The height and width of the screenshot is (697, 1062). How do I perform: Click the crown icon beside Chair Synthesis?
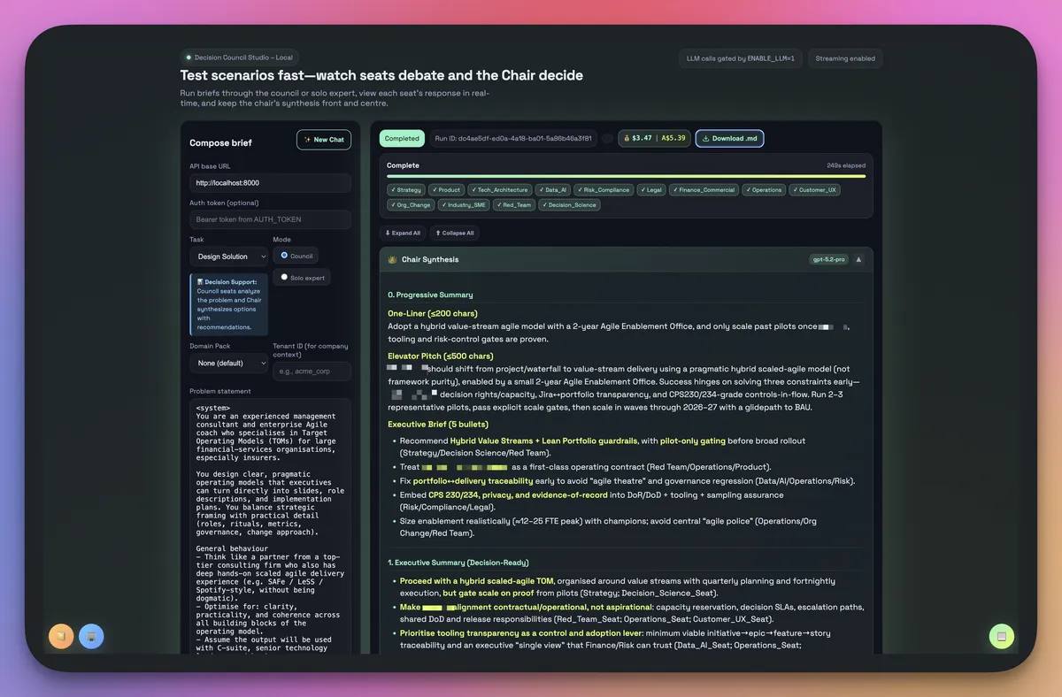(x=392, y=259)
